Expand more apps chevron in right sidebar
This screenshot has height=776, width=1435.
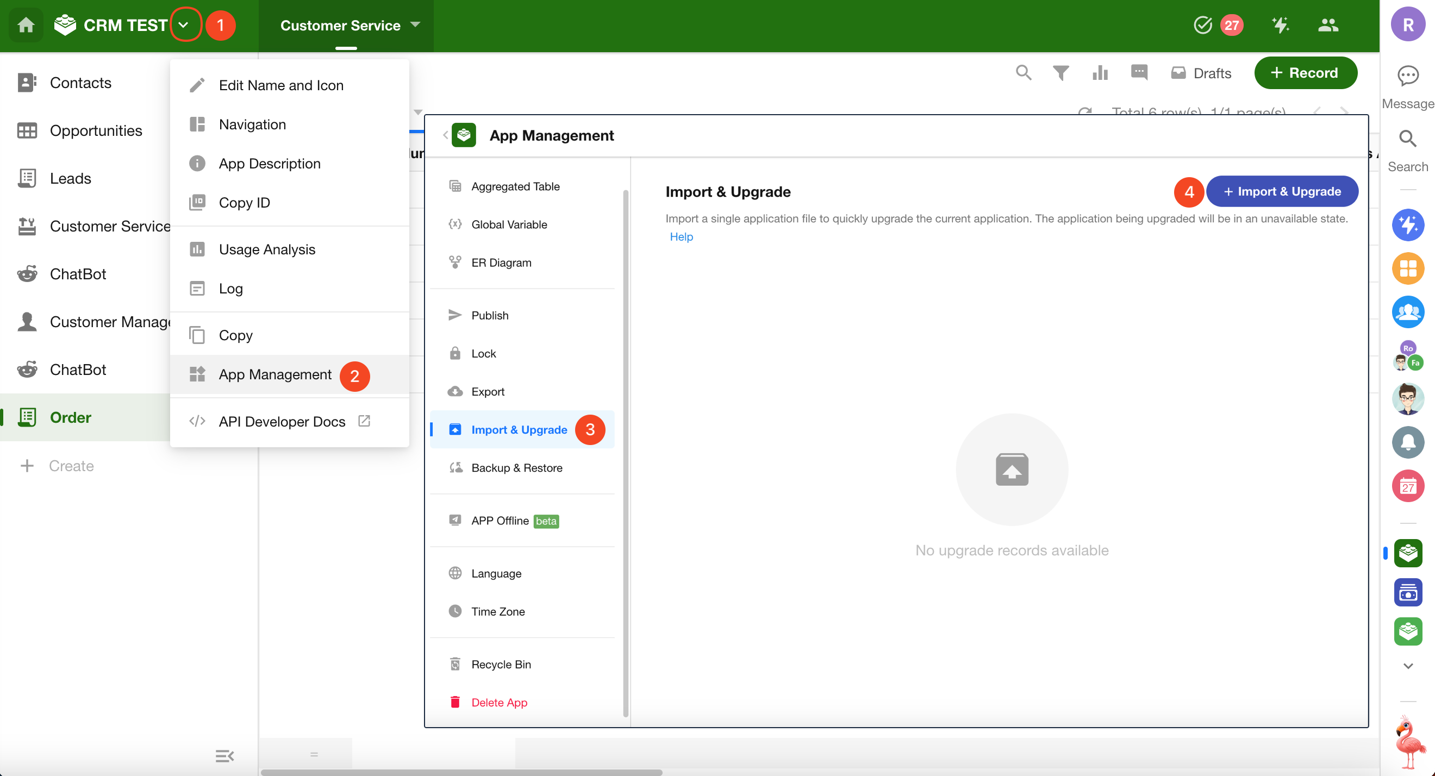click(1408, 666)
